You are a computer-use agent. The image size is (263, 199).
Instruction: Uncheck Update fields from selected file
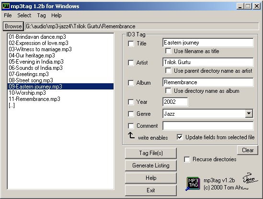point(180,137)
